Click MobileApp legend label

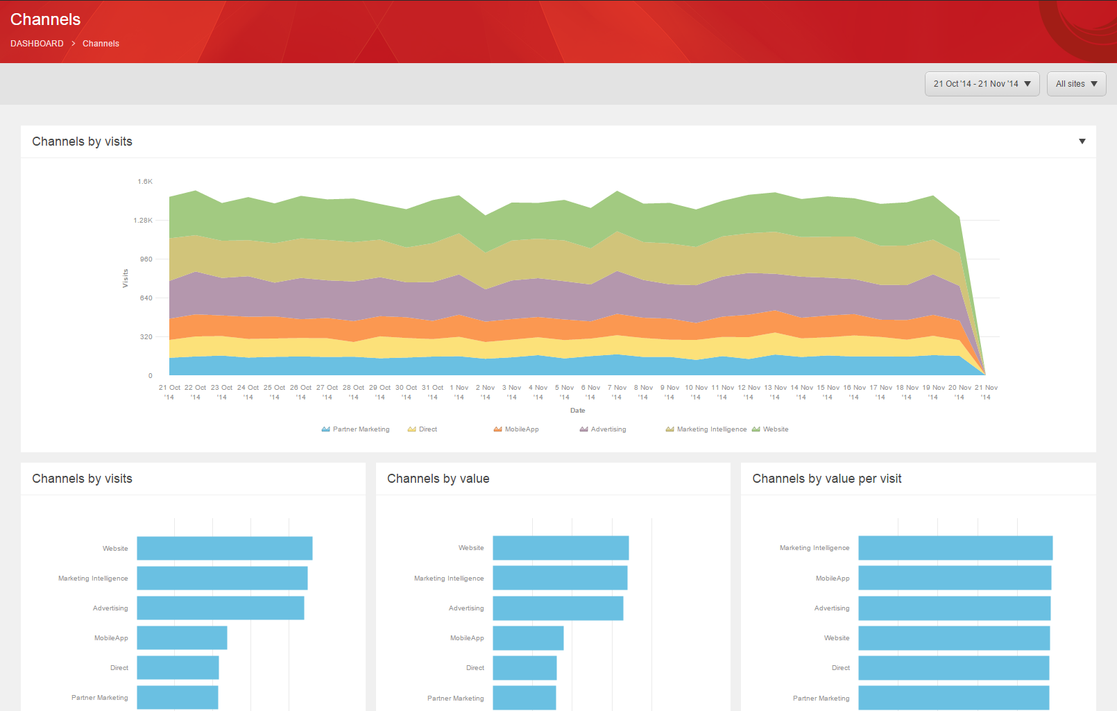[x=522, y=429]
